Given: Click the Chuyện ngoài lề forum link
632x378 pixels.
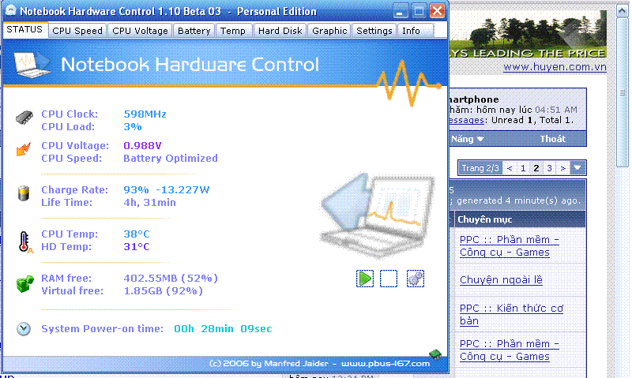Looking at the screenshot, I should (x=501, y=280).
